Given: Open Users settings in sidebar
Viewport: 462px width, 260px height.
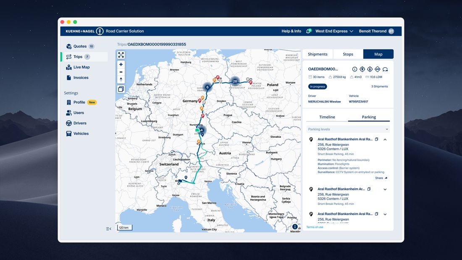Looking at the screenshot, I should tap(75, 113).
